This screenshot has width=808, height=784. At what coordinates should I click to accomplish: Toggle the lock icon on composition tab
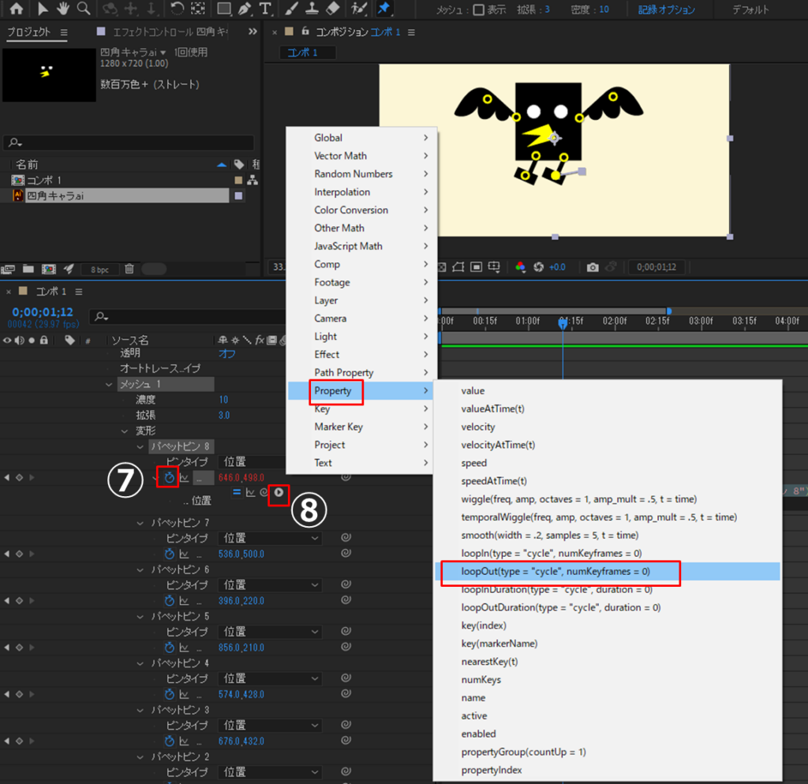click(x=305, y=32)
